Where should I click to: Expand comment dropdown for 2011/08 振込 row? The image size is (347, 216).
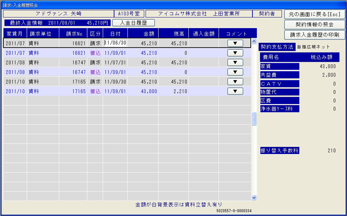[x=235, y=72]
